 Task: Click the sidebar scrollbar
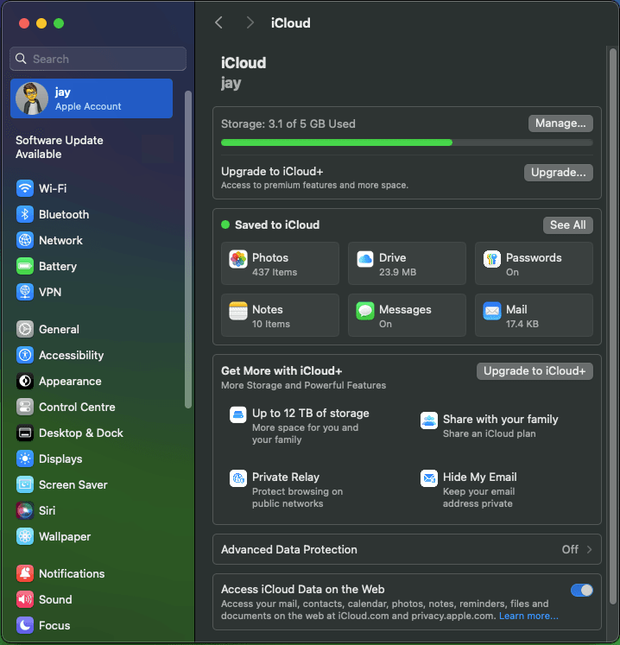[x=188, y=250]
